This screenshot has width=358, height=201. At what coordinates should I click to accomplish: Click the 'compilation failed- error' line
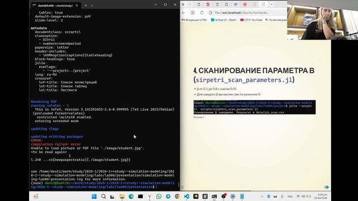tap(56, 144)
